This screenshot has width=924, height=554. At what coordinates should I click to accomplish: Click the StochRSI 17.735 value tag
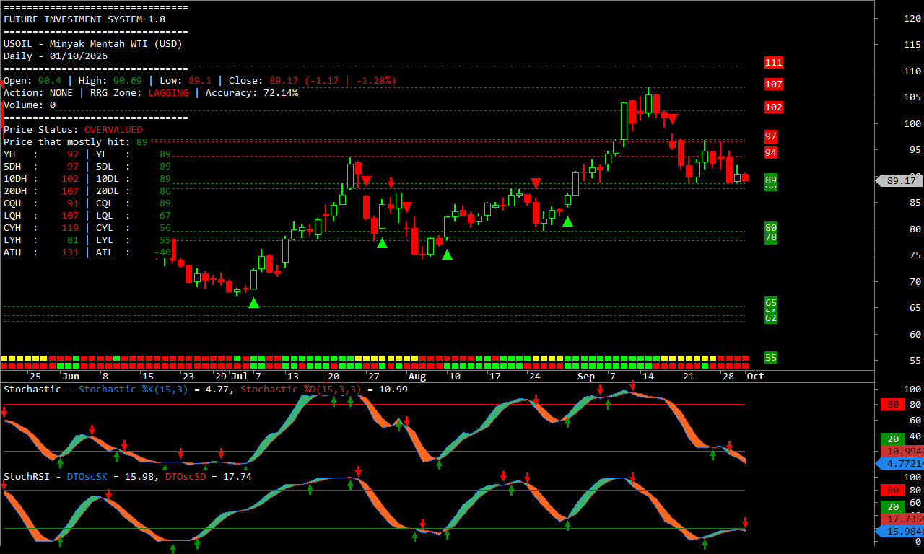pos(902,519)
